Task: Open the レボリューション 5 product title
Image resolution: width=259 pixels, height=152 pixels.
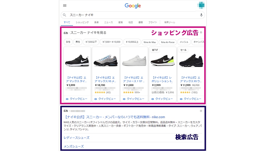Action: point(162,79)
